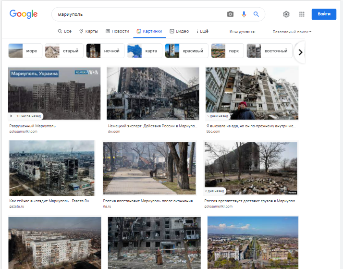
Task: Click the Войти sign-in button
Action: [x=324, y=14]
